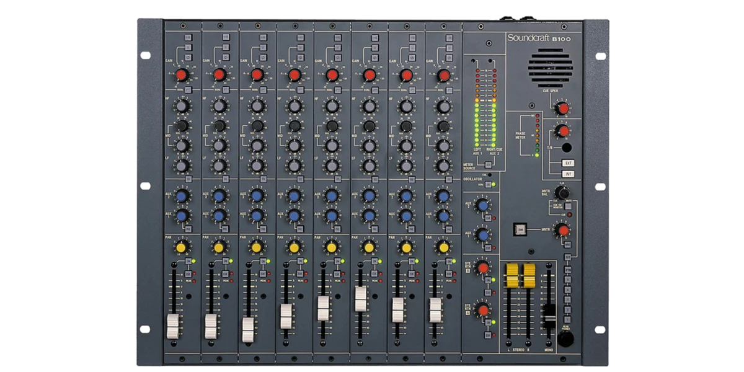Toggle the phase reverse button on channel 2
Screen dimensions: 744x372
tap(226, 58)
